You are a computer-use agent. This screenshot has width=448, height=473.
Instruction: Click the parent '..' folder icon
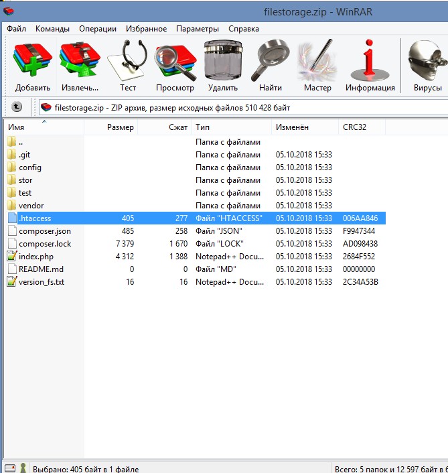(x=12, y=141)
